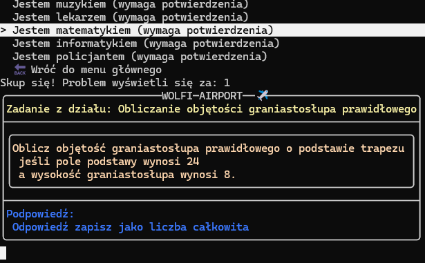The image size is (425, 263).
Task: Click the airplane icon beside WOLFI-AIRPORT
Action: coord(263,95)
